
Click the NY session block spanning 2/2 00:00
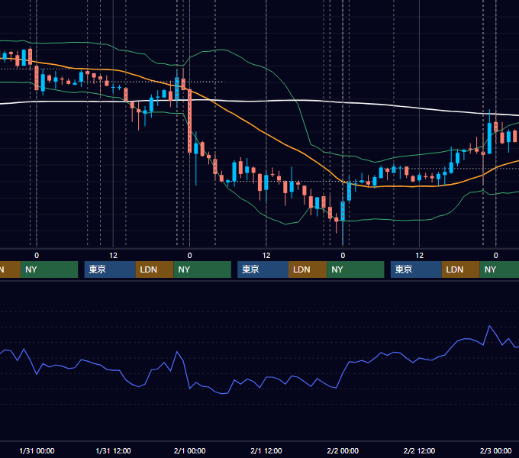click(x=356, y=269)
